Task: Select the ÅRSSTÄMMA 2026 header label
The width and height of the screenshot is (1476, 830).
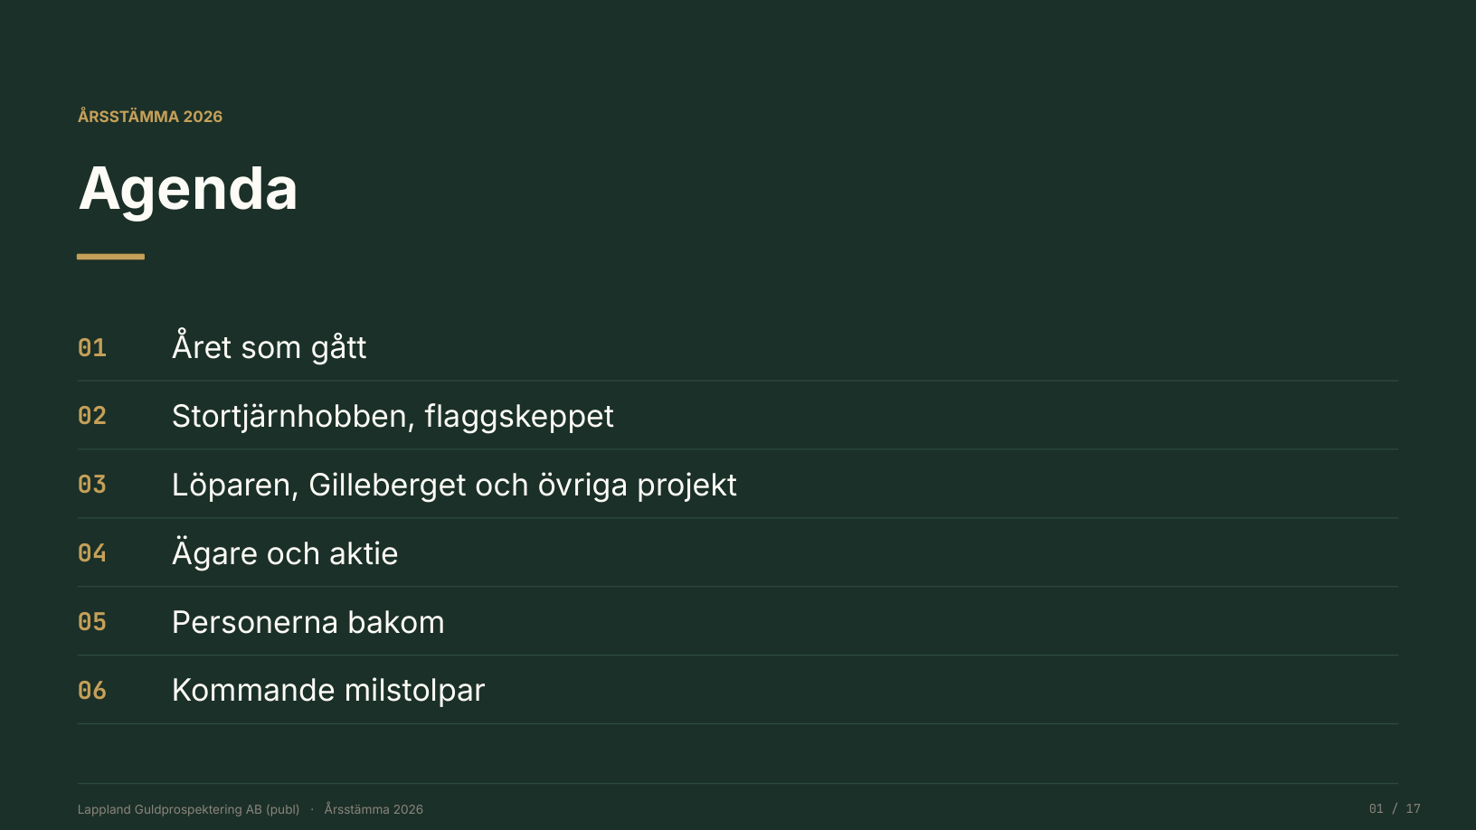Action: [x=150, y=117]
